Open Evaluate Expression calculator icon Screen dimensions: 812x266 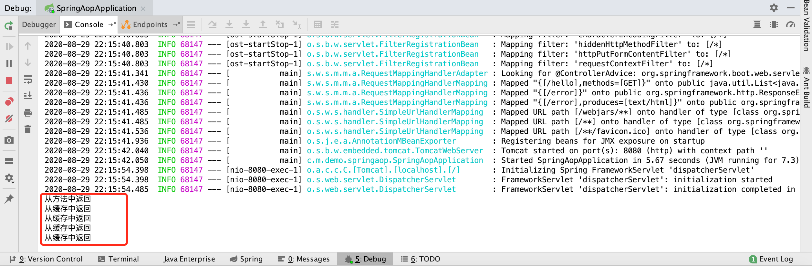click(318, 24)
